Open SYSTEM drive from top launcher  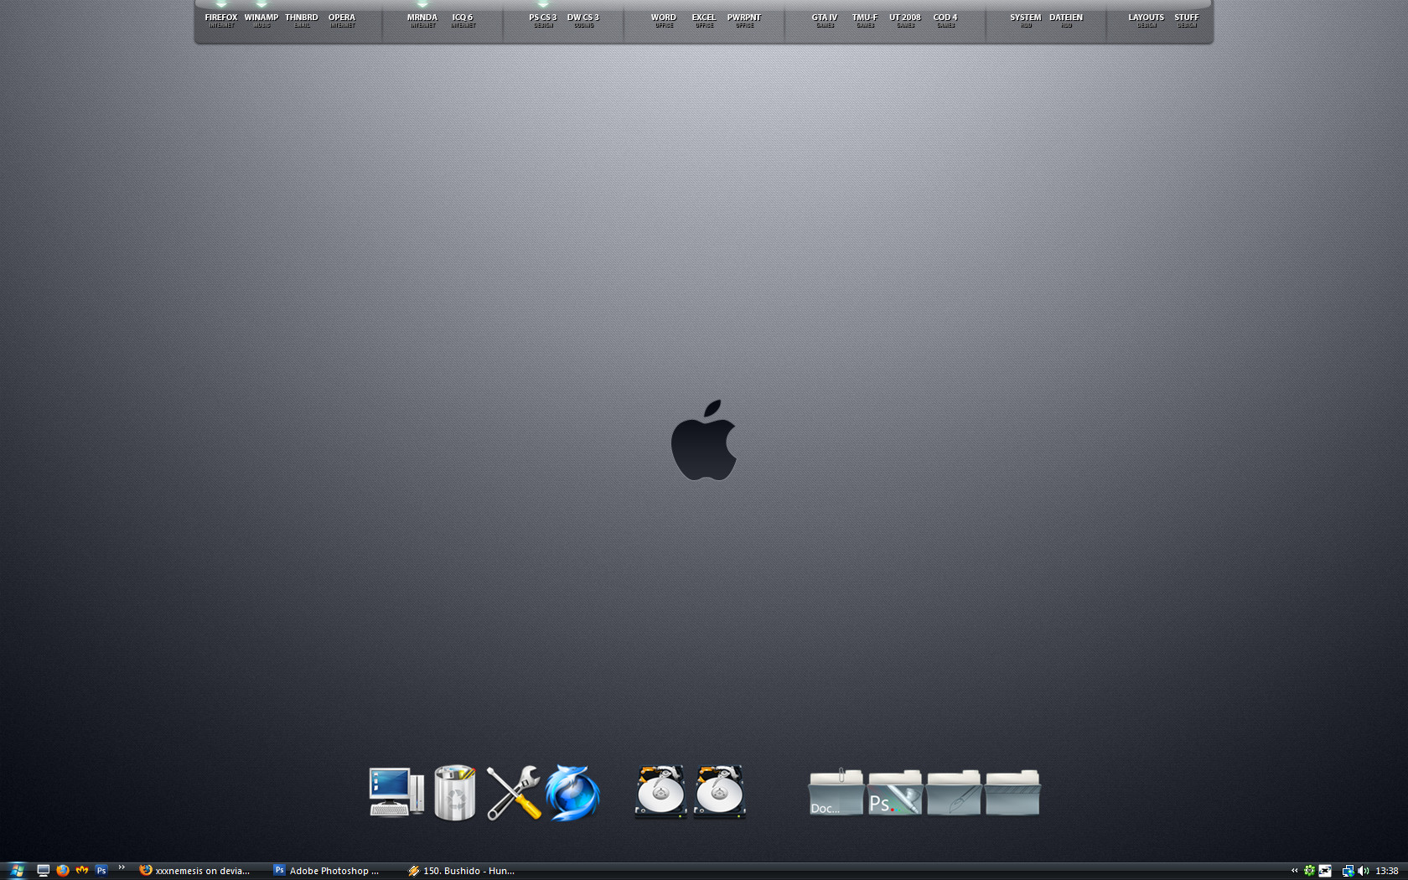tap(1026, 20)
